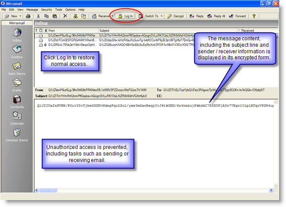Click the Cut scissors icon
The width and height of the screenshot is (286, 207).
click(x=39, y=16)
